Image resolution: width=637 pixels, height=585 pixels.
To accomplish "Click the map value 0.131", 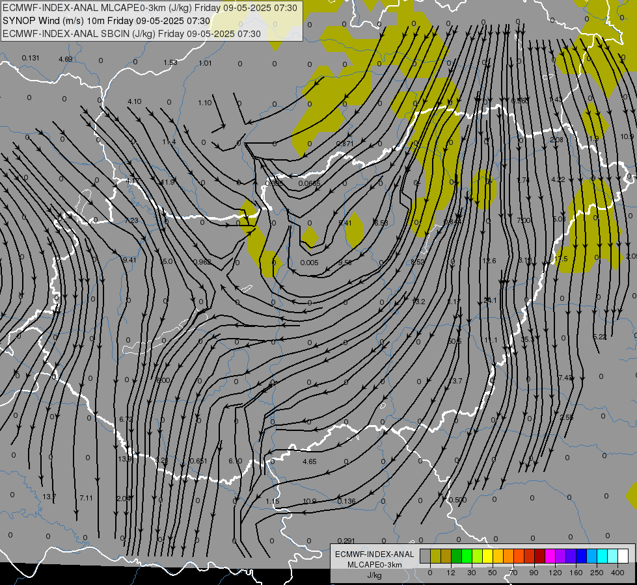I will 31,58.
